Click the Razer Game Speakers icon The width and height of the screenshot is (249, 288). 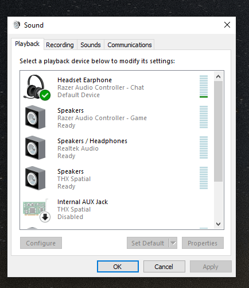(36, 117)
